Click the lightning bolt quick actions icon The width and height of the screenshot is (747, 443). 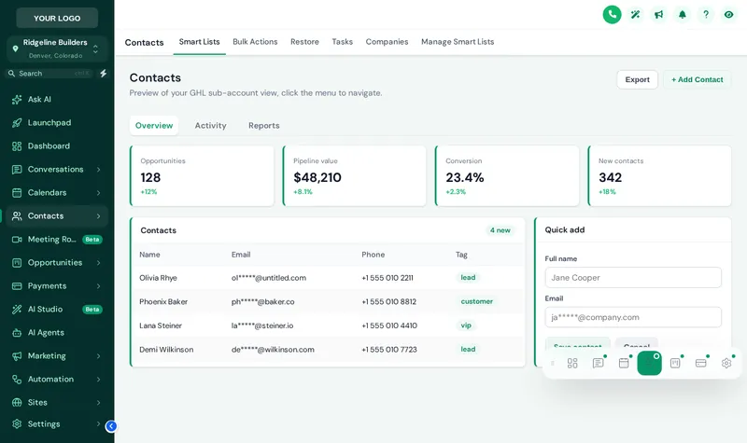[x=103, y=74]
